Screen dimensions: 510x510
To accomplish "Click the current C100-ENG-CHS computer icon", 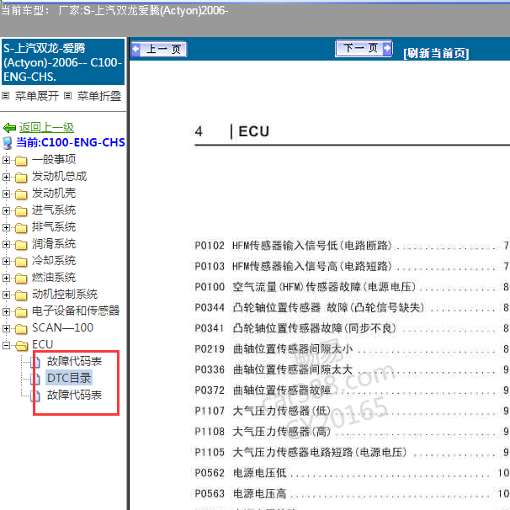I will 8,143.
